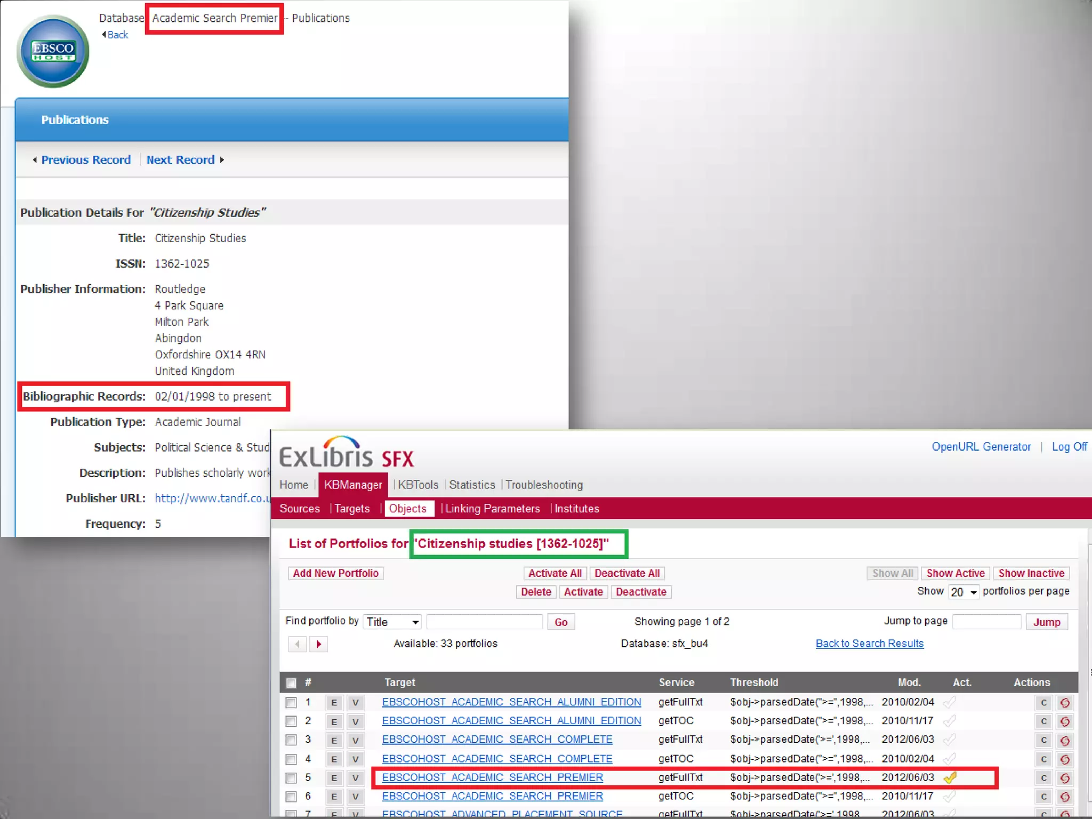The image size is (1092, 819).
Task: Switch to the KBTools tab
Action: 417,485
